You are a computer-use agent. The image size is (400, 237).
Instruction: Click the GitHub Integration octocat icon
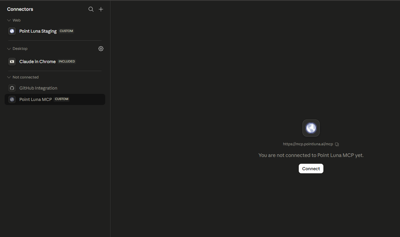[x=12, y=88]
